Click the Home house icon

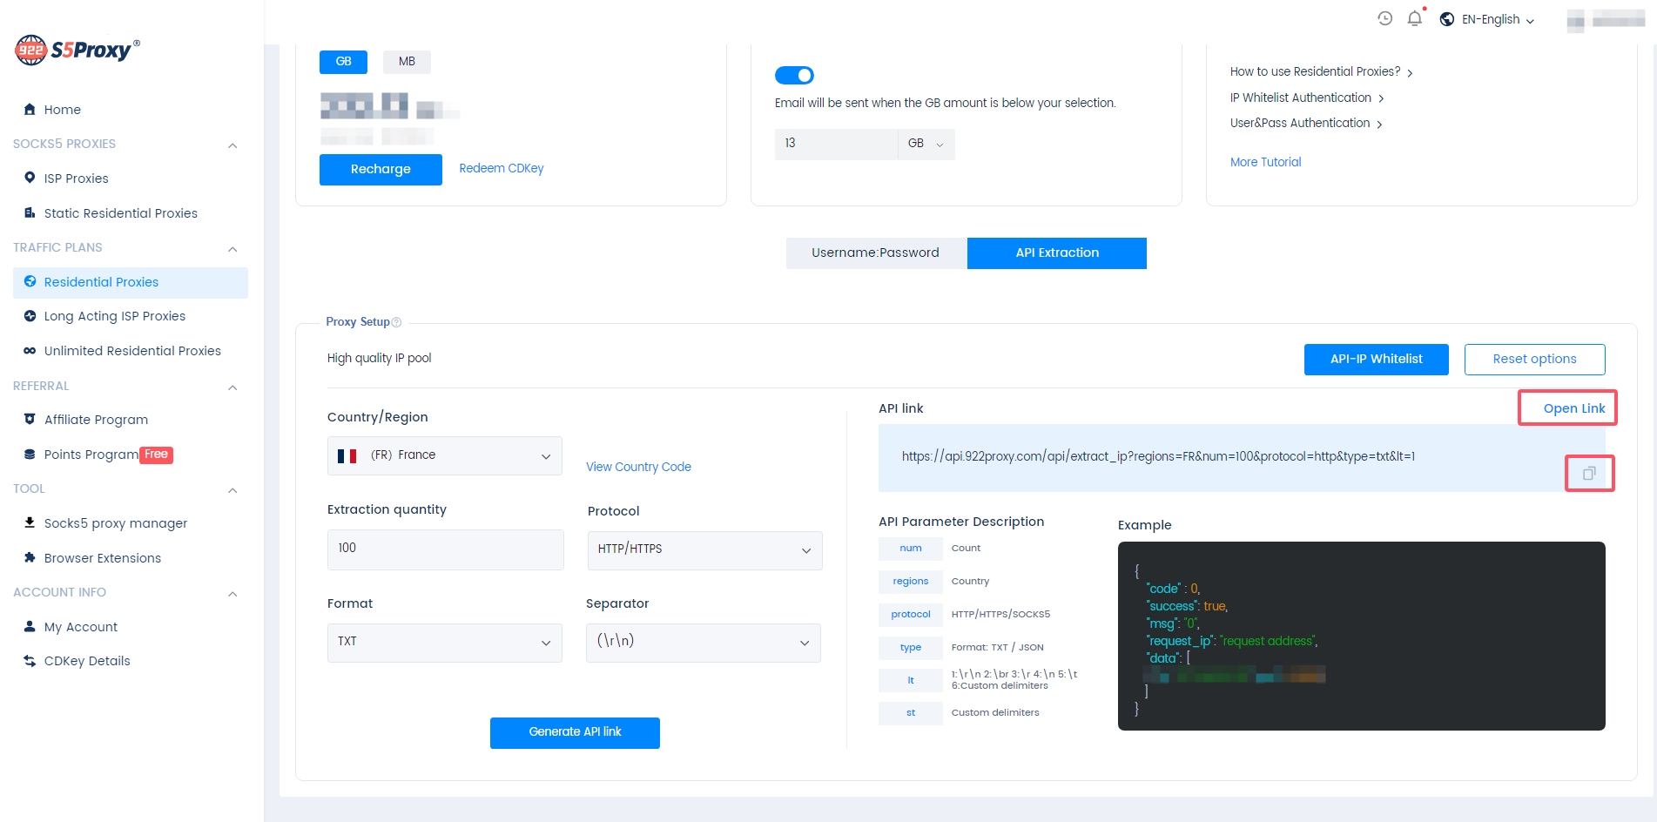pyautogui.click(x=30, y=109)
